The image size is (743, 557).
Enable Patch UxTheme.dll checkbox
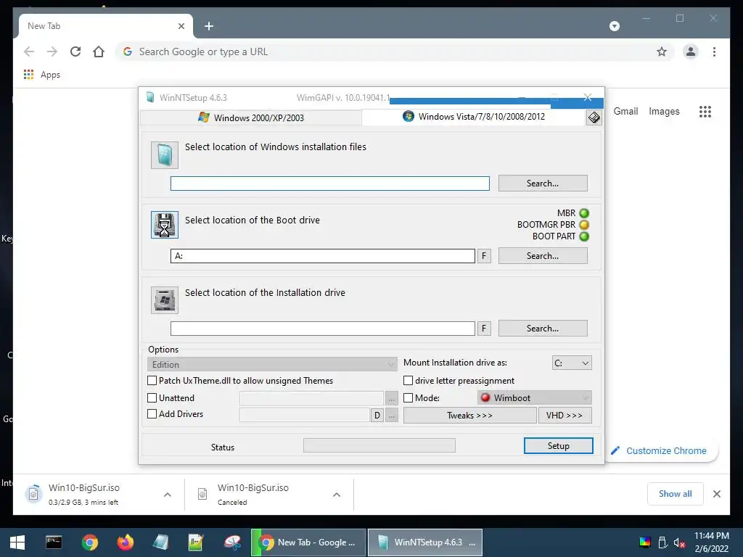pos(152,380)
